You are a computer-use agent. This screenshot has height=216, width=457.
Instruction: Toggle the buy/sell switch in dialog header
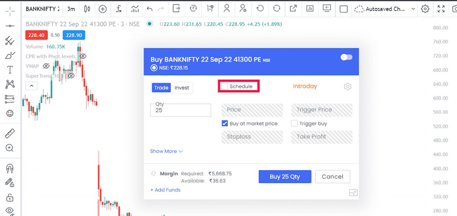(346, 57)
